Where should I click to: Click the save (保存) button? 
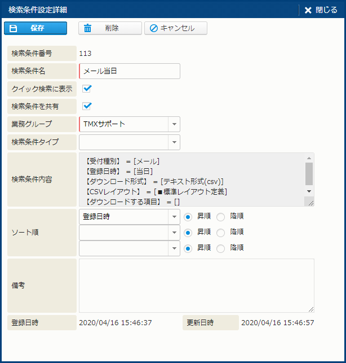36,28
